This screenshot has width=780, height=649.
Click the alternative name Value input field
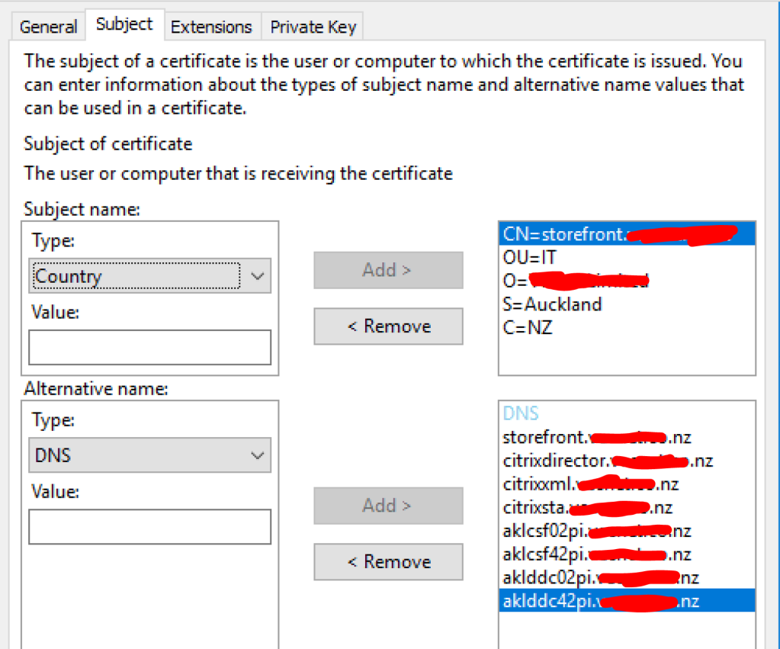(149, 526)
